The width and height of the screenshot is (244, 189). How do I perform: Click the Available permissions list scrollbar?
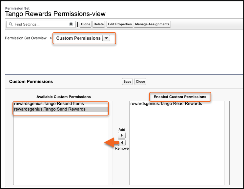(x=111, y=143)
